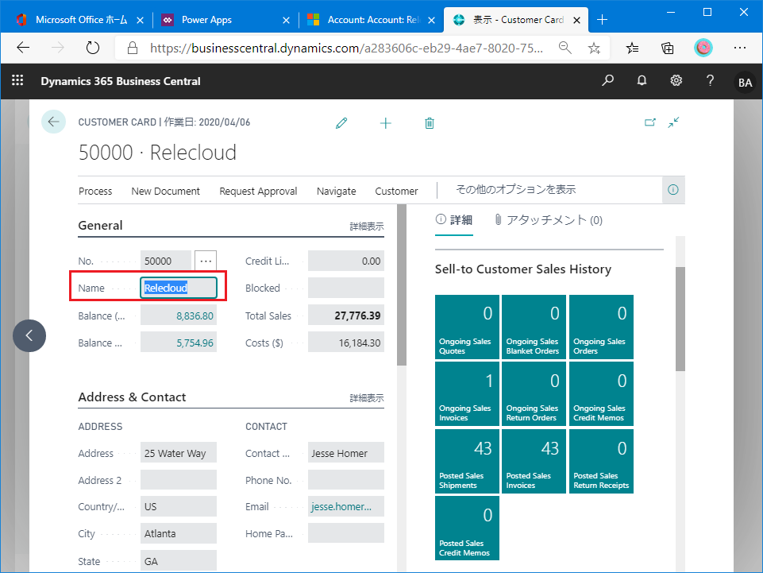Open the 5,754.96 balance link

195,343
